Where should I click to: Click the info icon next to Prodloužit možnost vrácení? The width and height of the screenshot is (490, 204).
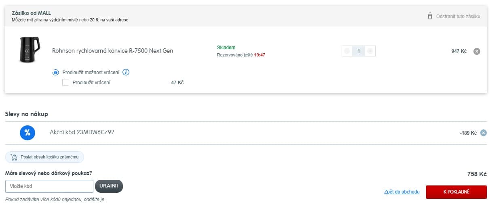coord(126,73)
